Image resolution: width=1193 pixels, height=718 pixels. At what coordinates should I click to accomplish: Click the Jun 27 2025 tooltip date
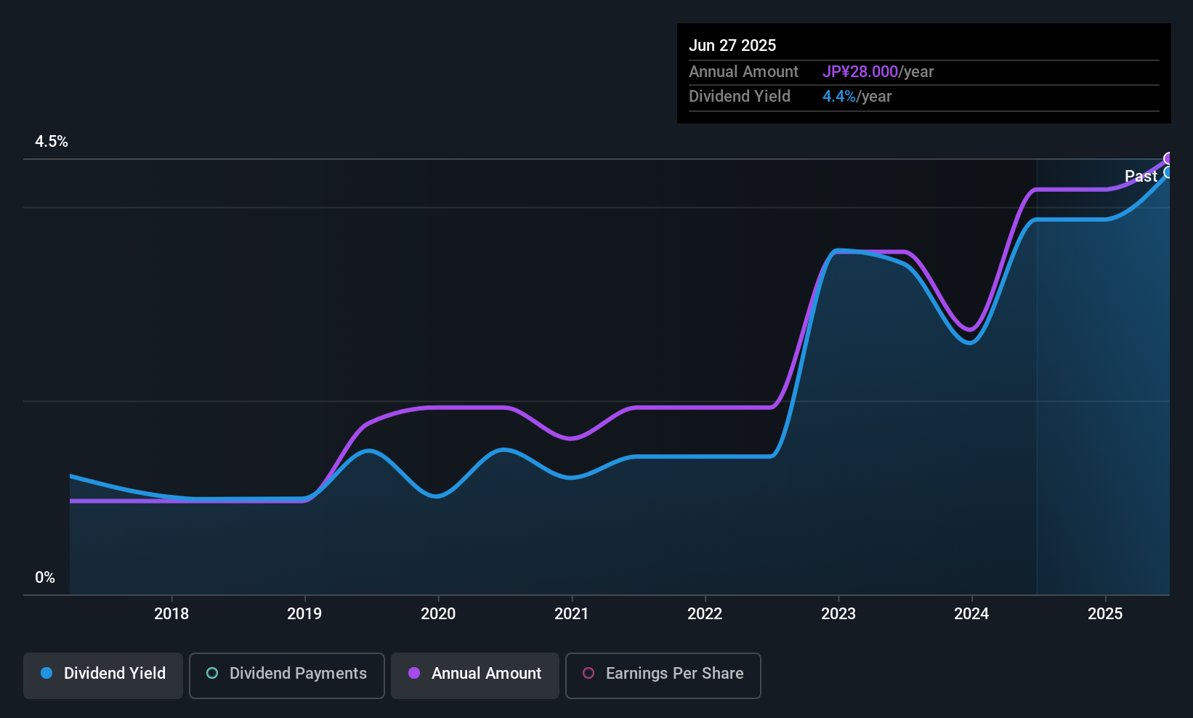(x=732, y=45)
